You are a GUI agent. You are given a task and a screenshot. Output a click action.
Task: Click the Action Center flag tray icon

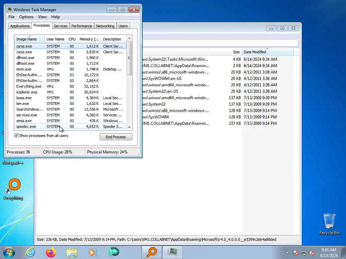[296, 253]
